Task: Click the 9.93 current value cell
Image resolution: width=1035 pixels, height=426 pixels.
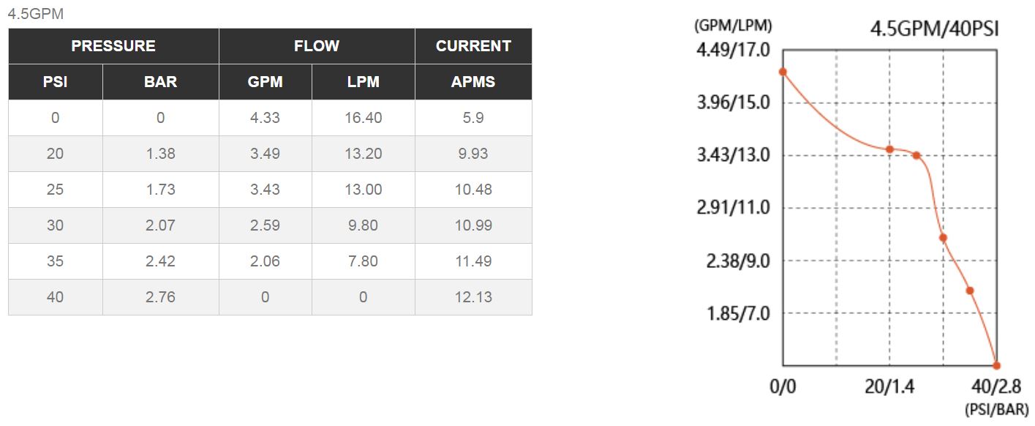Action: point(473,154)
